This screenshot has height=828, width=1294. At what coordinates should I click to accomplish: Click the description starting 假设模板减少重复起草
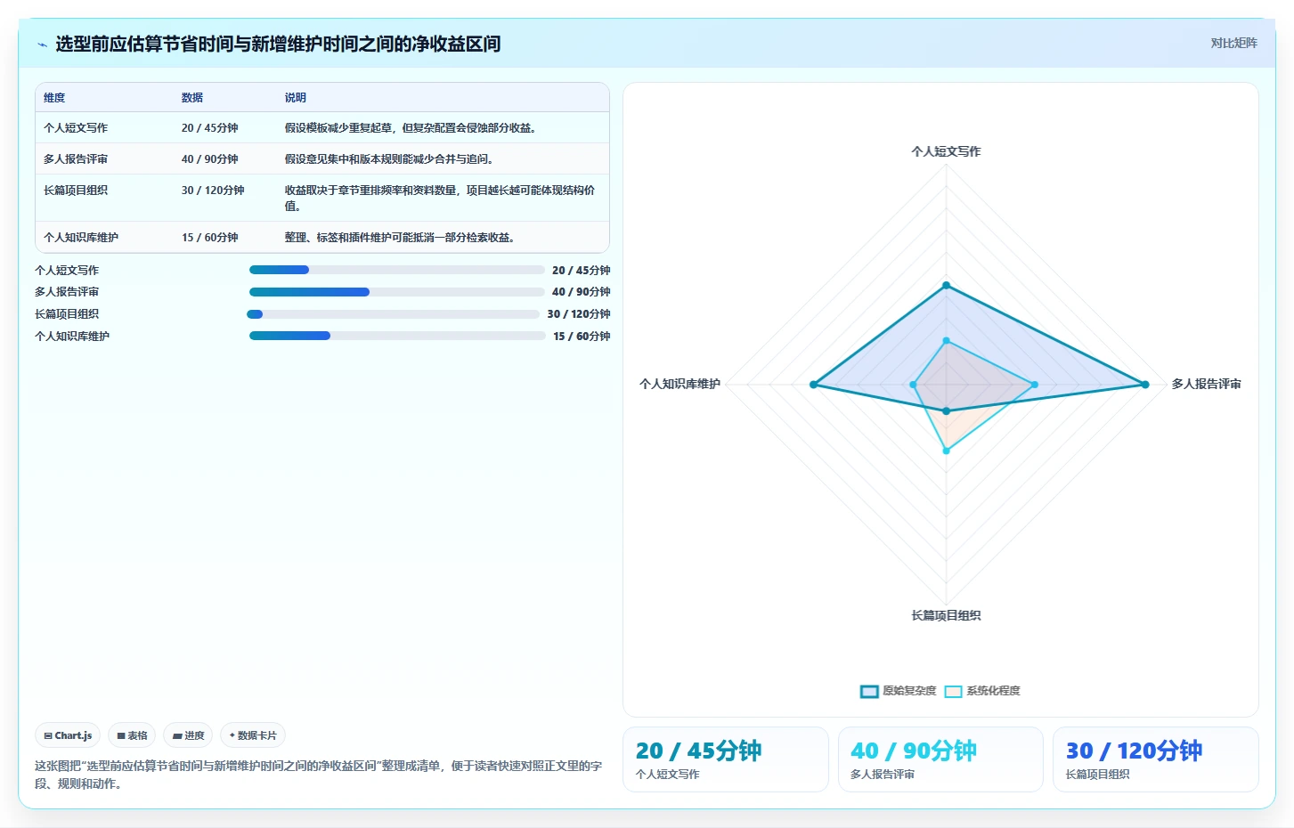411,128
